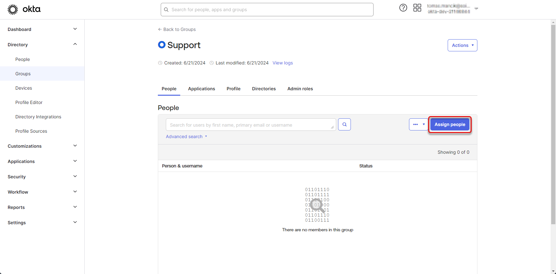The width and height of the screenshot is (556, 274).
Task: Click the search icon in top search bar
Action: point(166,10)
